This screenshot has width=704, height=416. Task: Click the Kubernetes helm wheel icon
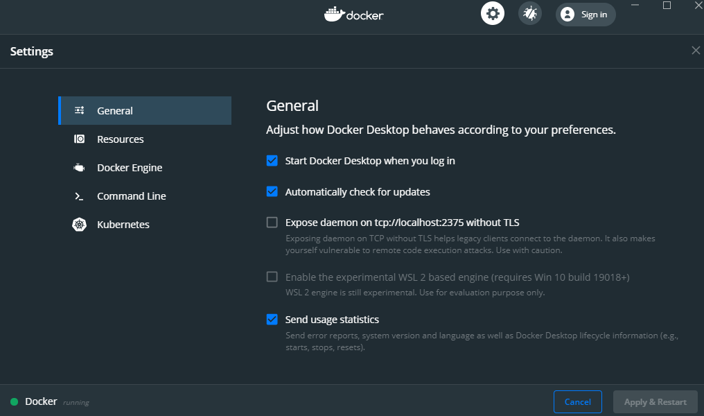click(x=80, y=225)
